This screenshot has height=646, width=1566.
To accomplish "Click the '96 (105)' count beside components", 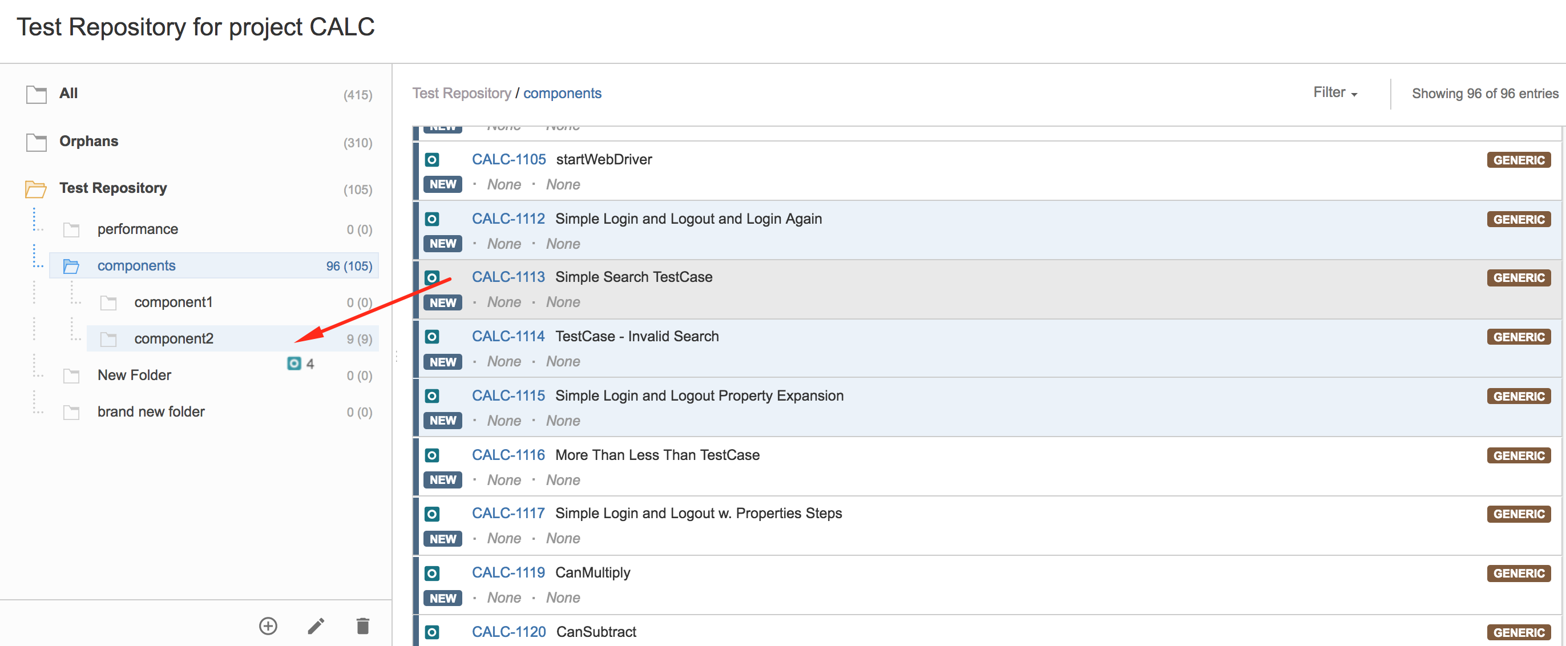I will [349, 266].
